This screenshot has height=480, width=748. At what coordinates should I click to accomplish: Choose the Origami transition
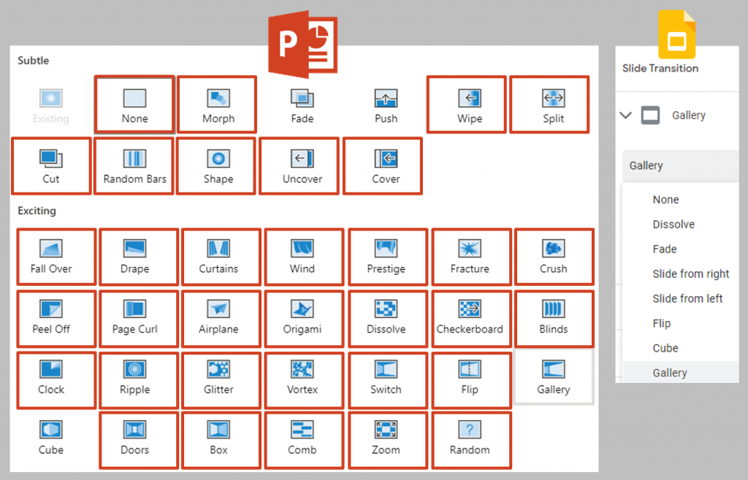304,319
